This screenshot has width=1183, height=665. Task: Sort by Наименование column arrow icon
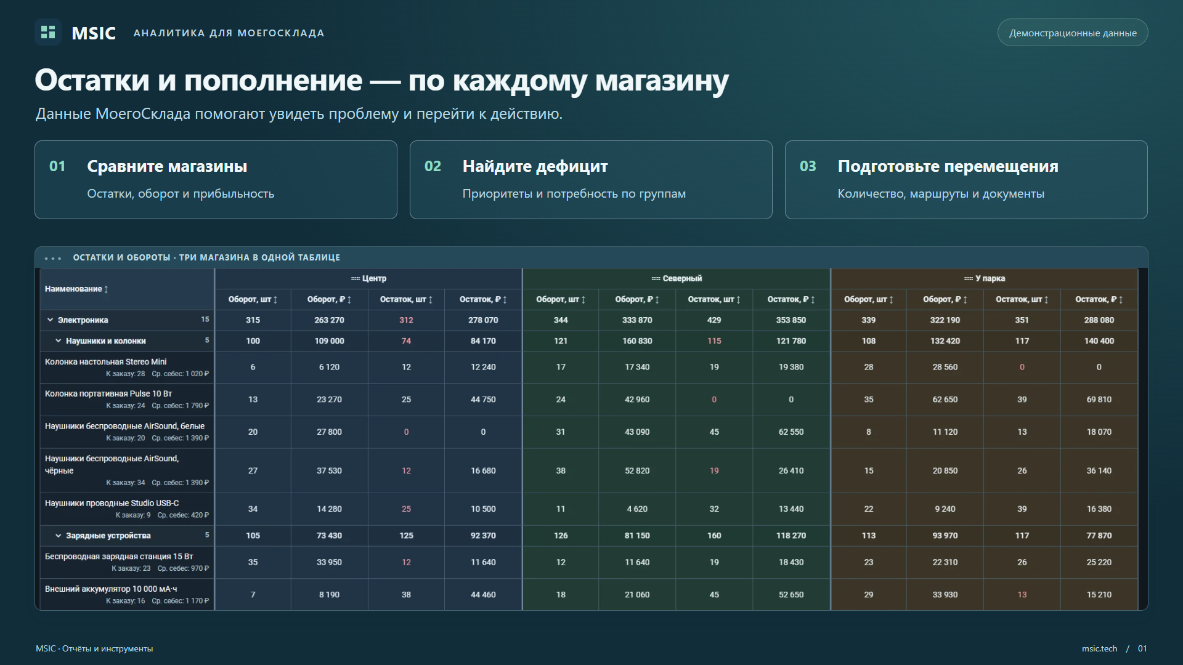[x=106, y=289]
